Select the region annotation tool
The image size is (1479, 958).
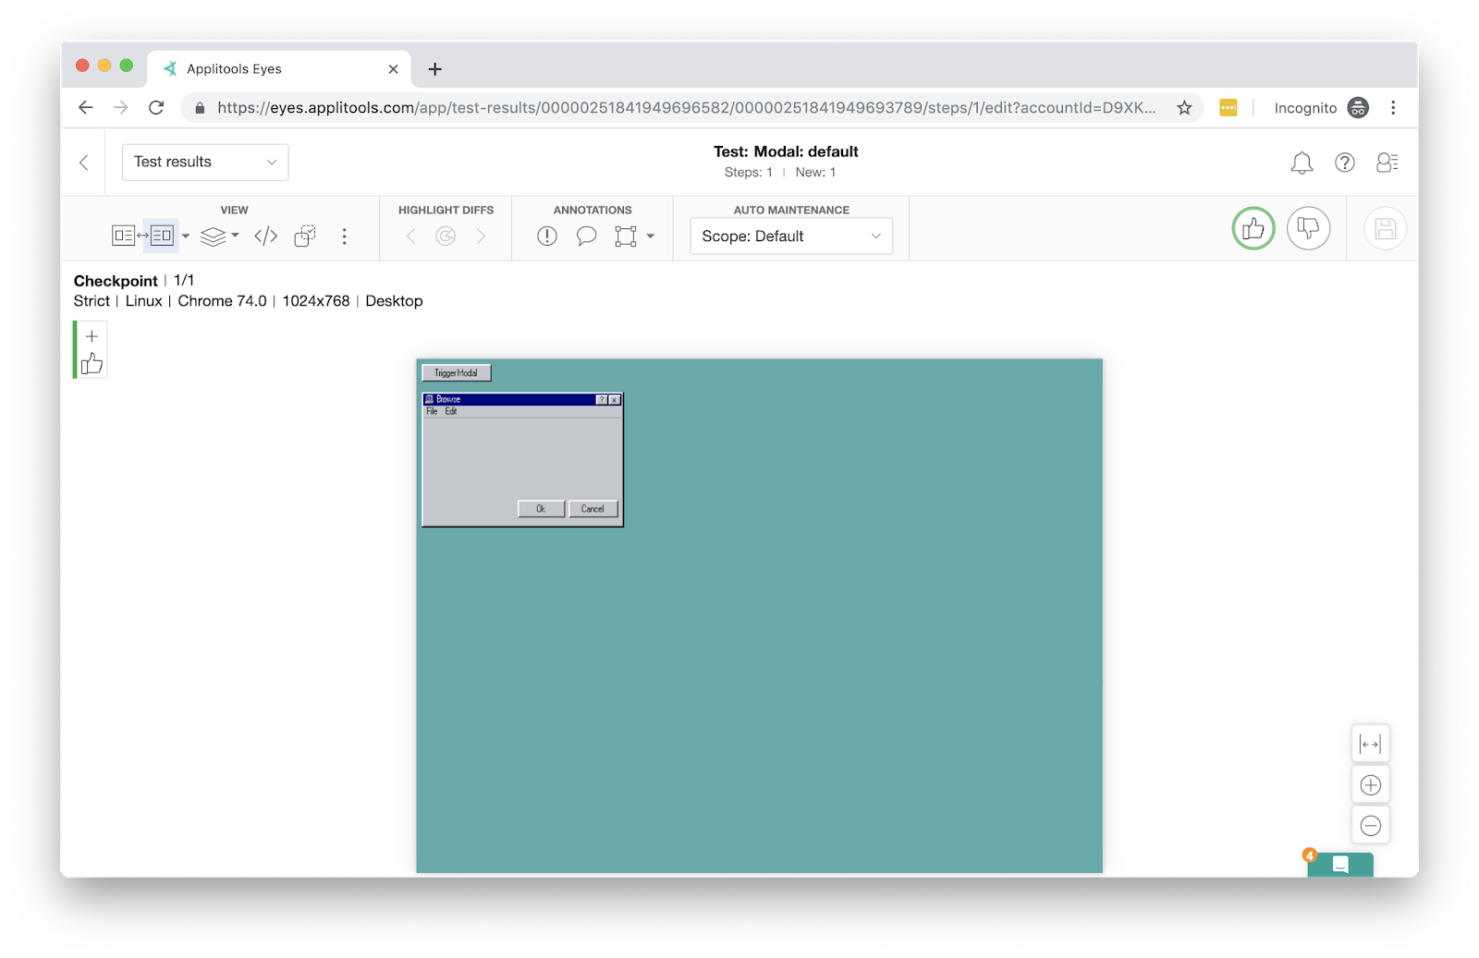click(x=626, y=236)
